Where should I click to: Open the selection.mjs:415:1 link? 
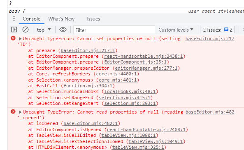click(x=125, y=98)
